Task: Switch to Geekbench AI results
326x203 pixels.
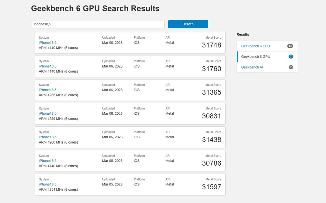Action: [252, 67]
